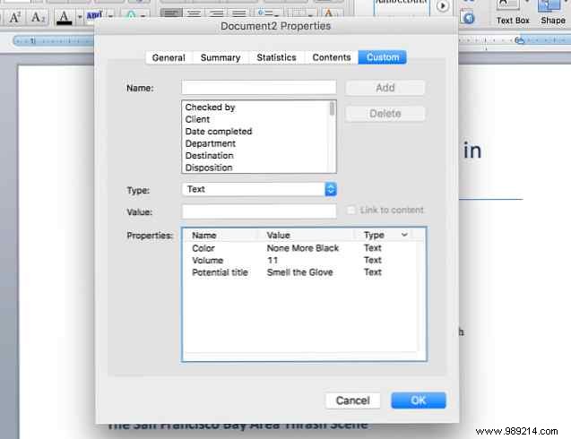Click the Superscript icon in Word toolbar

tap(14, 17)
